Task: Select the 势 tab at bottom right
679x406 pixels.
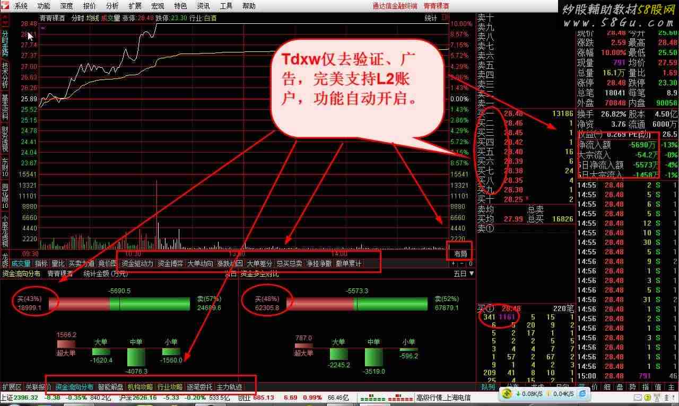Action: pos(632,387)
